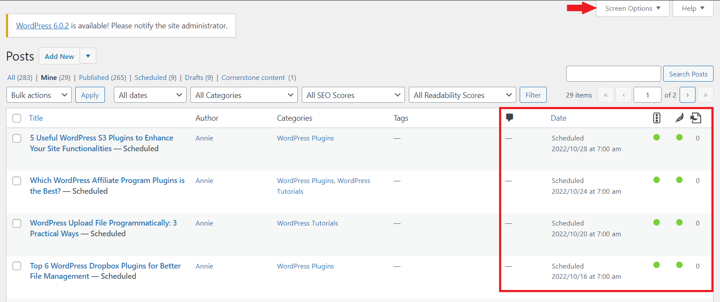Viewport: 720px width, 302px height.
Task: Click SEO score dot for Upload File post
Action: 657,223
